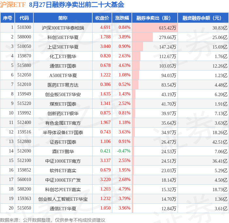Click the 收盘价 column header
229x223 pixels.
tap(102, 18)
